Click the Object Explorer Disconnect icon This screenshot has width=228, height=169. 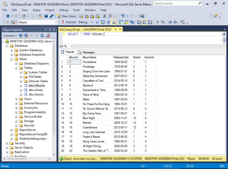[26, 36]
